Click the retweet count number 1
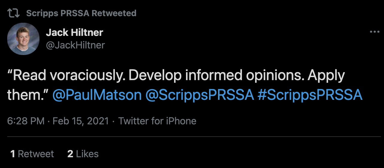The height and width of the screenshot is (168, 384). pyautogui.click(x=13, y=154)
